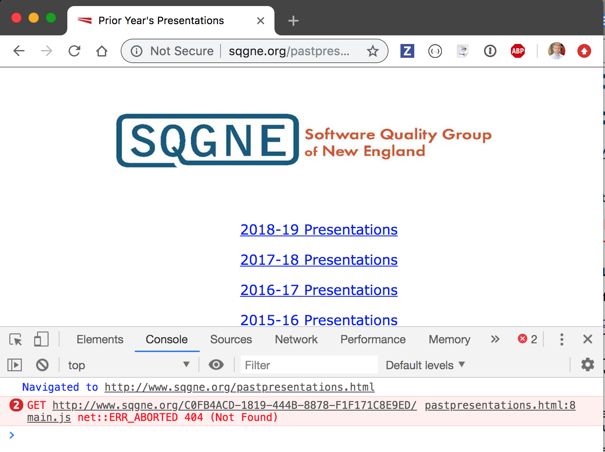Go back to the previous page

(x=19, y=51)
